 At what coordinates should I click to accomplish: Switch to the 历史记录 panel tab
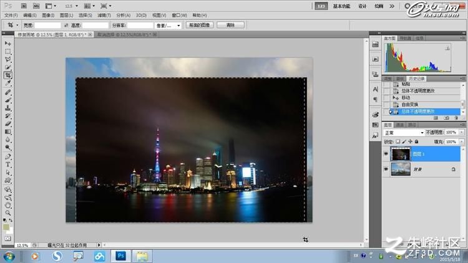pyautogui.click(x=417, y=79)
